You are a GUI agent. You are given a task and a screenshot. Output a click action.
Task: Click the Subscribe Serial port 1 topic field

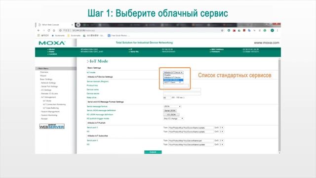(x=191, y=140)
